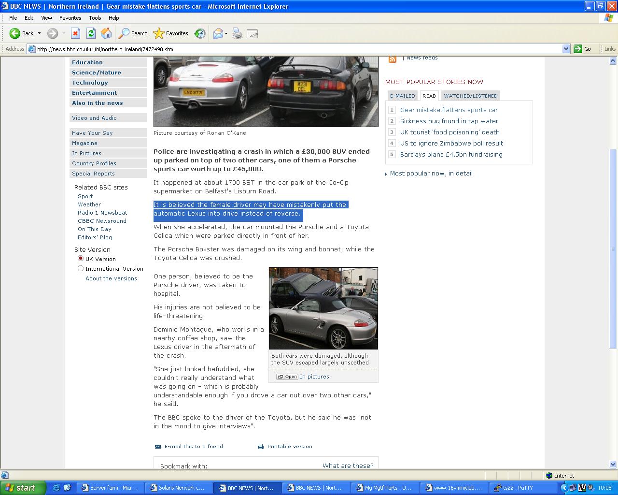
Task: Stop loading the page with Stop icon
Action: click(x=75, y=33)
